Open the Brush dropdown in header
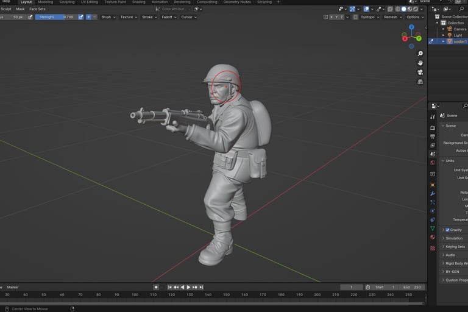 107,17
